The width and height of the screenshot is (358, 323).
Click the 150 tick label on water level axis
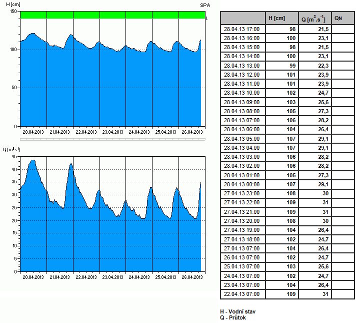[x=13, y=12]
